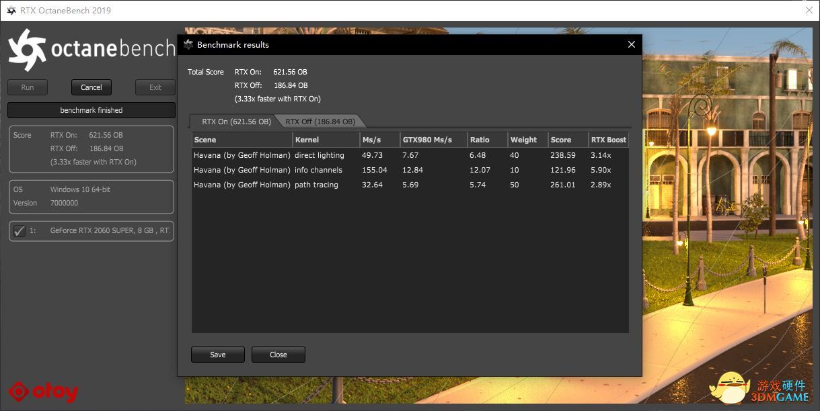820x411 pixels.
Task: Click the Otoy logo
Action: click(44, 392)
